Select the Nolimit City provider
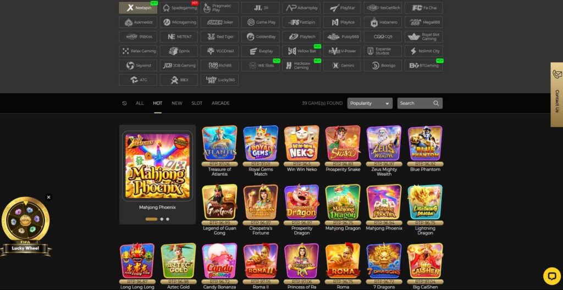The width and height of the screenshot is (563, 290). click(x=424, y=51)
